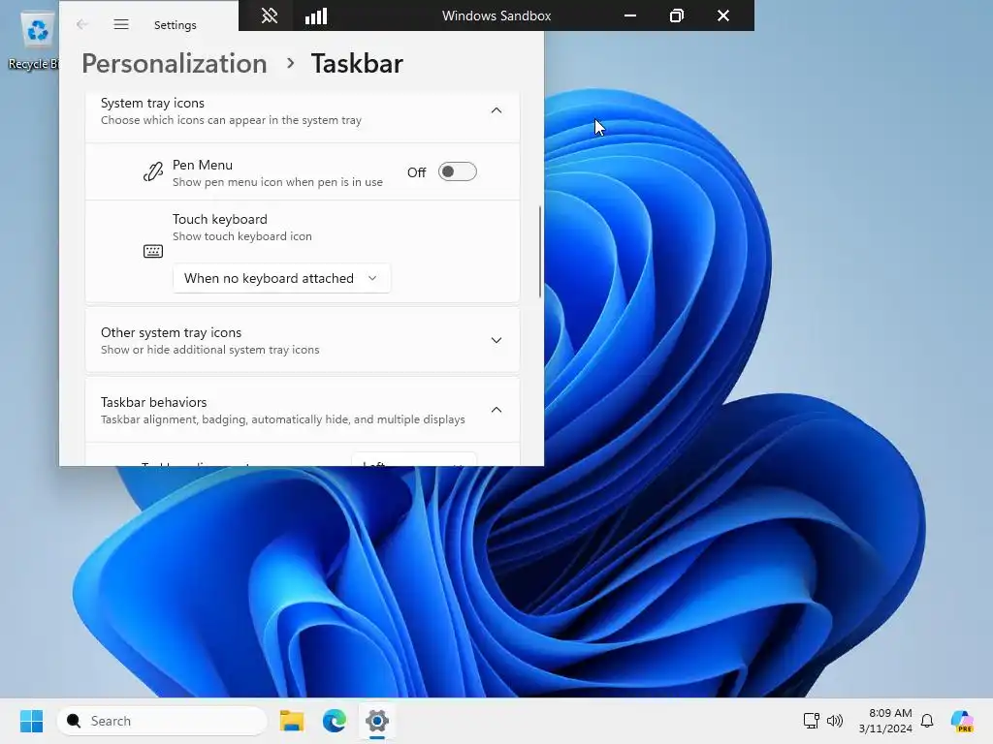This screenshot has height=744, width=993.
Task: Open the Windows Start menu
Action: [31, 721]
